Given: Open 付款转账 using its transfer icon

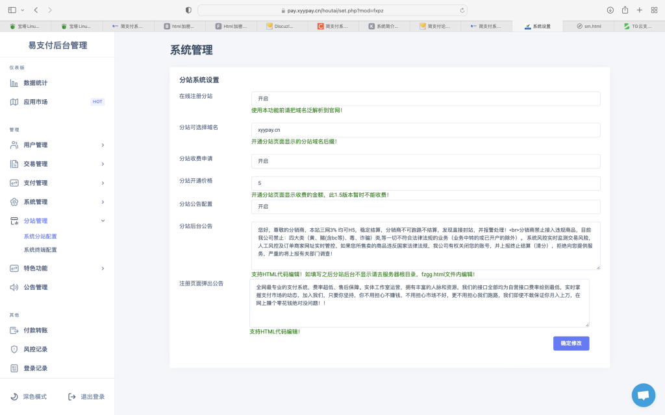Looking at the screenshot, I should click(14, 330).
